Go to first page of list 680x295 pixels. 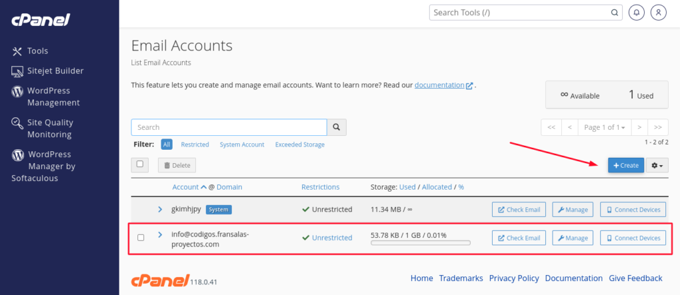pyautogui.click(x=551, y=127)
